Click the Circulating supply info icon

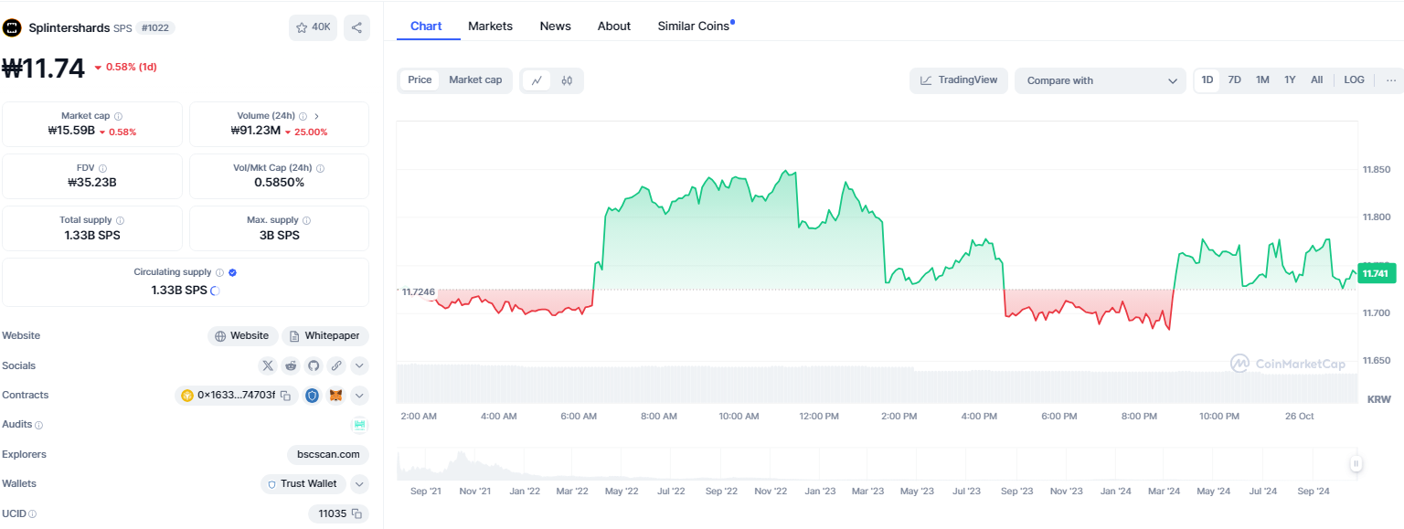pyautogui.click(x=219, y=272)
